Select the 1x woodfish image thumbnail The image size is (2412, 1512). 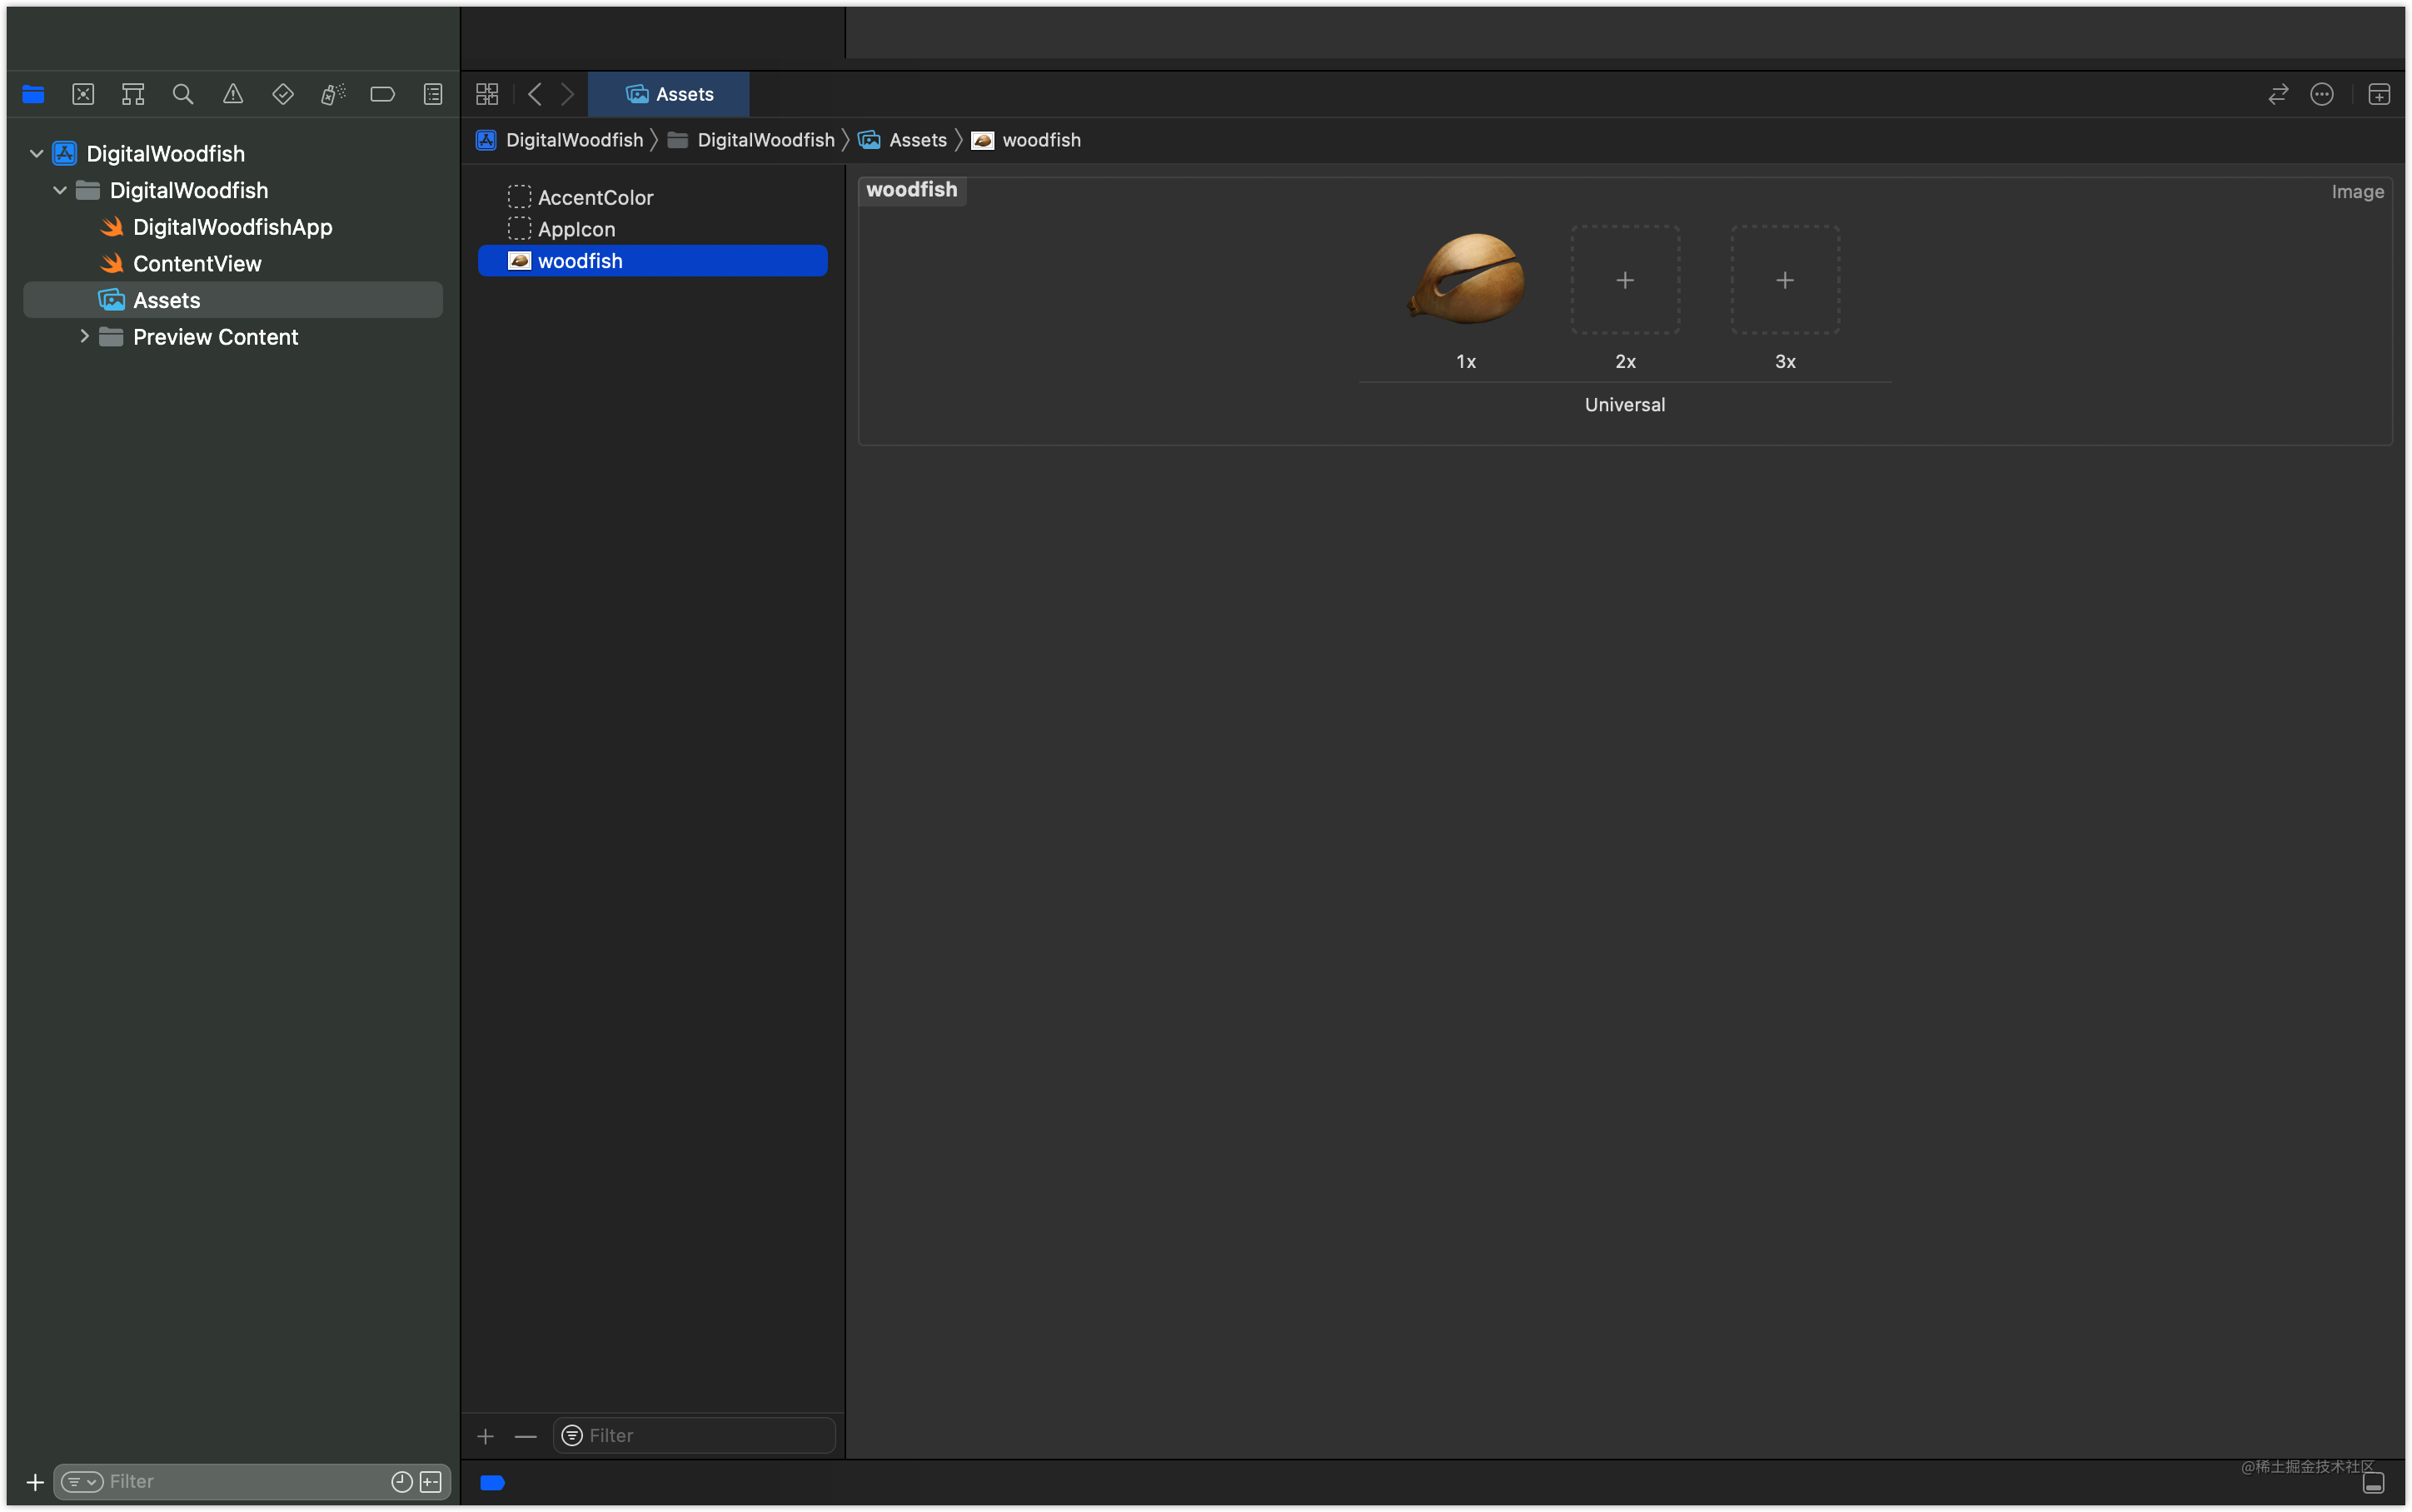(1466, 279)
